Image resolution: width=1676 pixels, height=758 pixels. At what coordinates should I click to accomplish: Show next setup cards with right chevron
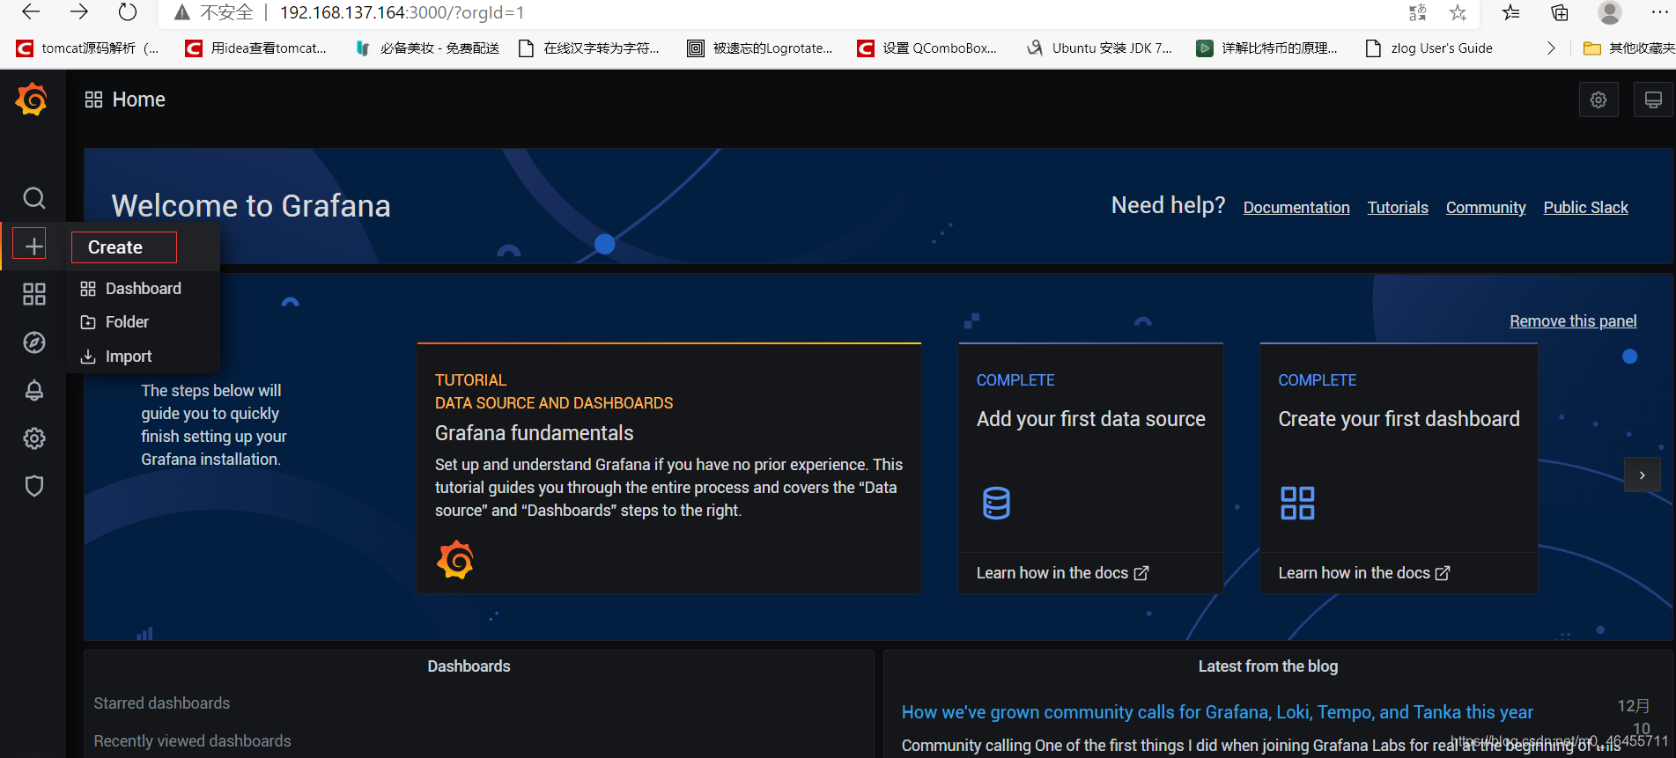coord(1642,475)
